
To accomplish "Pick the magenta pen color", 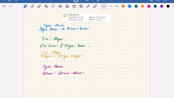I will click(x=149, y=6).
